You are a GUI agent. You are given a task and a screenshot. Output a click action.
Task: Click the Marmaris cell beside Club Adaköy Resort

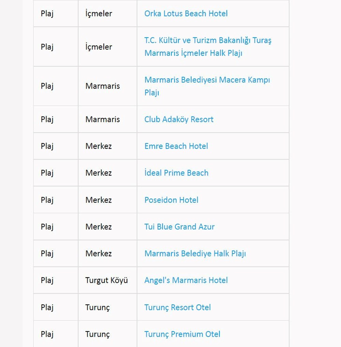coord(102,120)
